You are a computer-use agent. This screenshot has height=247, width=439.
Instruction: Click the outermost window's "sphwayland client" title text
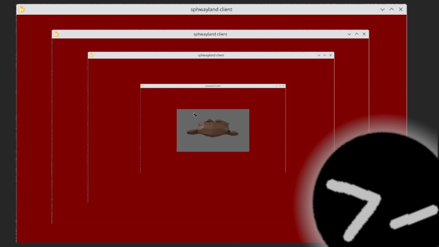coord(211,10)
